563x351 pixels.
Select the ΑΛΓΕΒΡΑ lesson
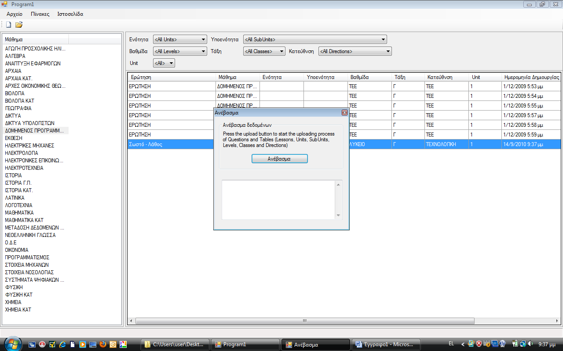[x=15, y=56]
